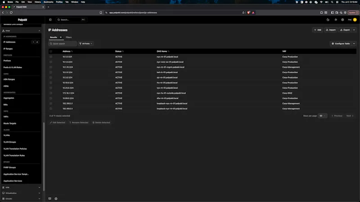
Task: Open the share icon in address bar
Action: pos(243,13)
